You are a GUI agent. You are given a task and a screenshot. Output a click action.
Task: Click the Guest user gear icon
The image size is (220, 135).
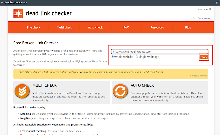point(210,9)
